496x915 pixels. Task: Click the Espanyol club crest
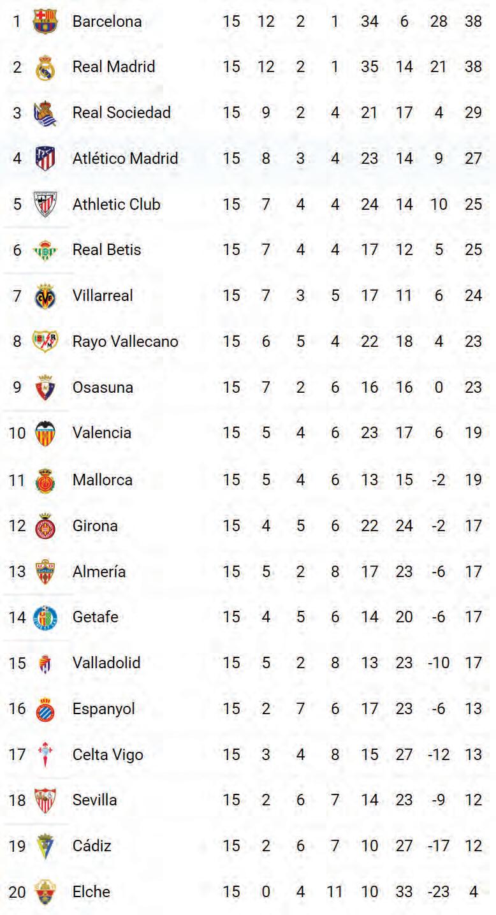point(45,710)
